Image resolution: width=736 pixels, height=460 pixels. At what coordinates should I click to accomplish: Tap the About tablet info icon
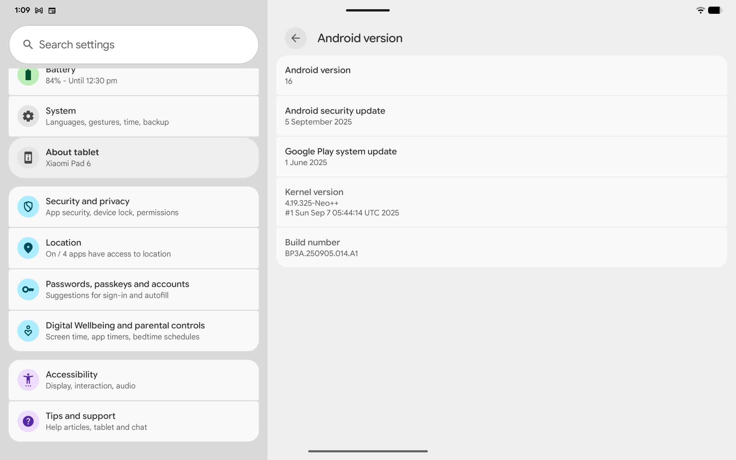(x=28, y=158)
